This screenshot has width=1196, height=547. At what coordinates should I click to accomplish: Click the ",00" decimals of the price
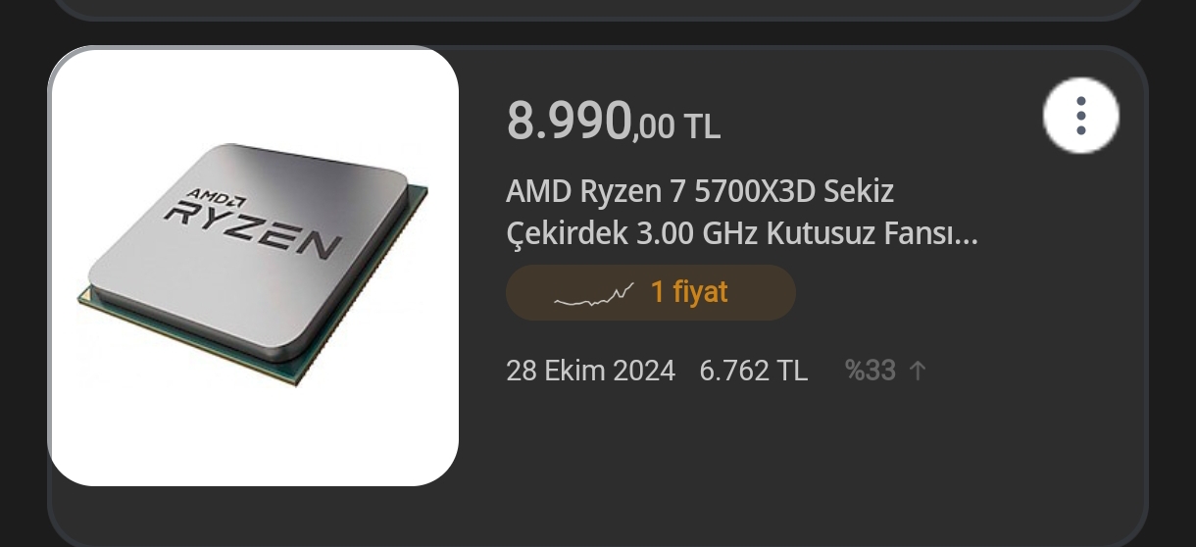[654, 128]
